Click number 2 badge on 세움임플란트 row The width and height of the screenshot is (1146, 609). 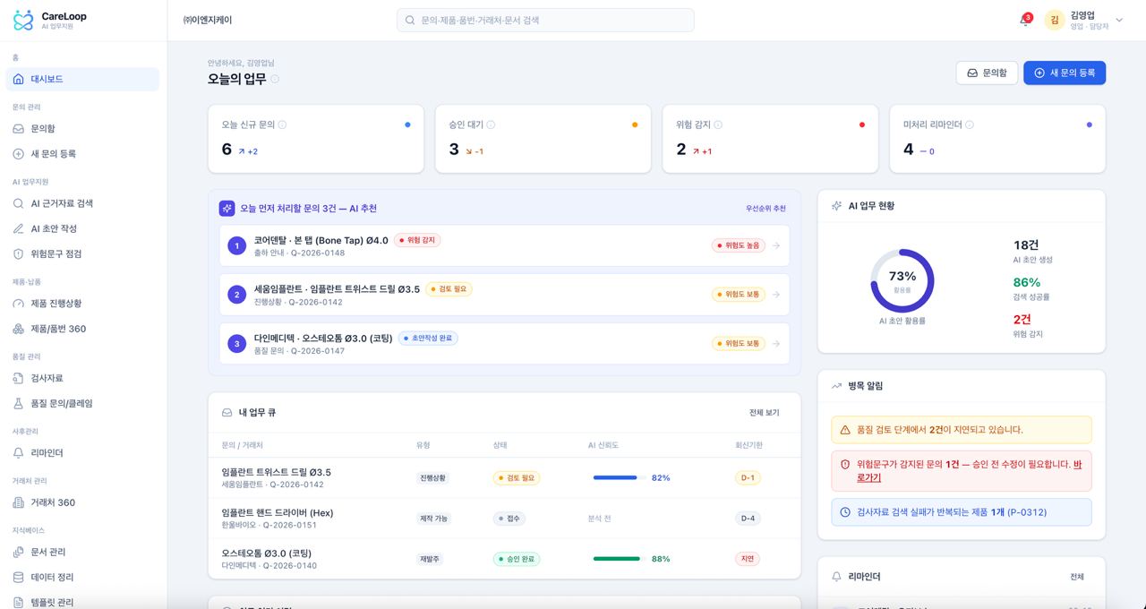pyautogui.click(x=236, y=295)
